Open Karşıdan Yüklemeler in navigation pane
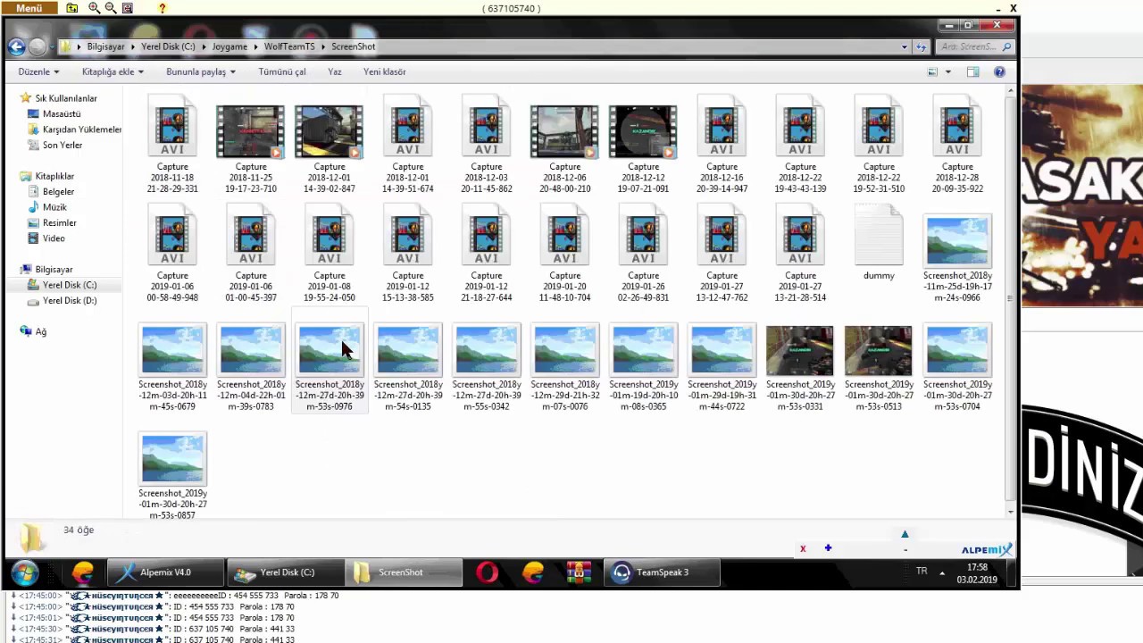 (x=82, y=129)
